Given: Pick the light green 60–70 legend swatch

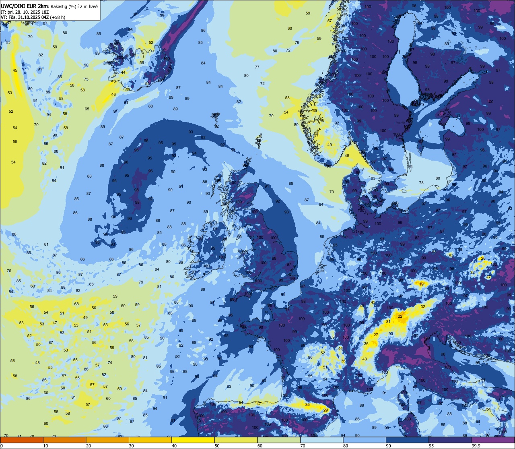Looking at the screenshot, I should pyautogui.click(x=279, y=440).
